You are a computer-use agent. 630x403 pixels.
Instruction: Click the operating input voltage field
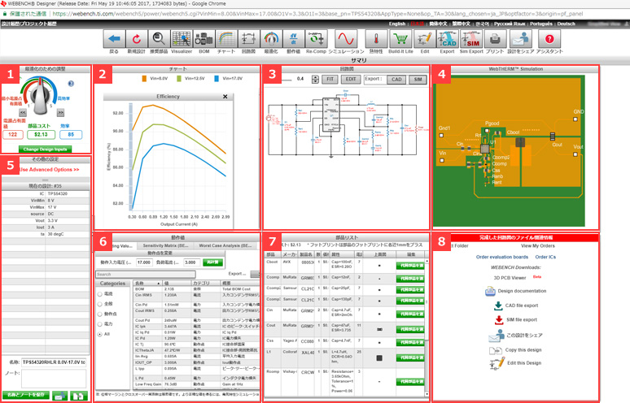point(144,262)
